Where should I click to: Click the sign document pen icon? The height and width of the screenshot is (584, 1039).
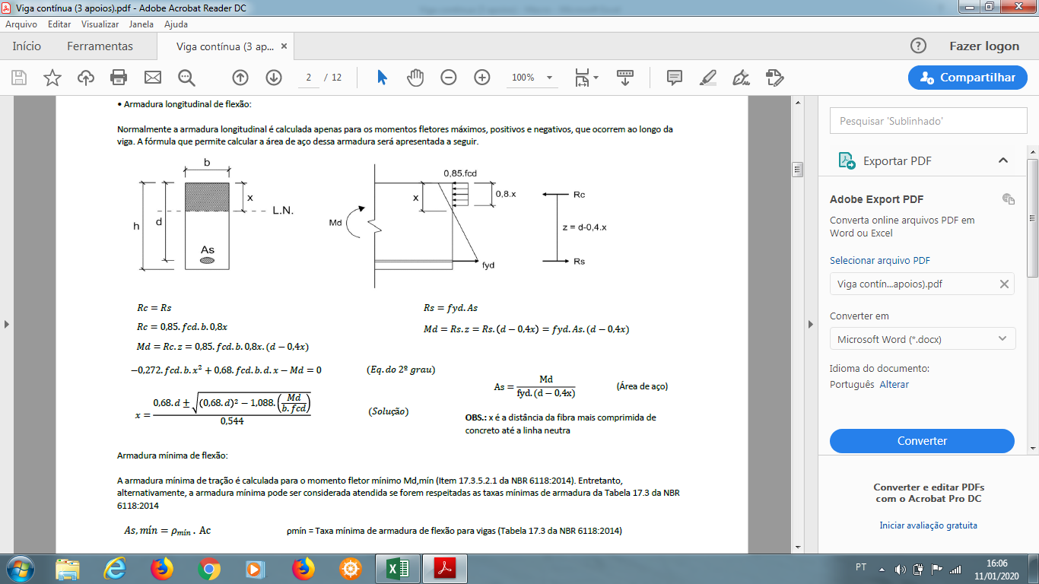point(741,78)
